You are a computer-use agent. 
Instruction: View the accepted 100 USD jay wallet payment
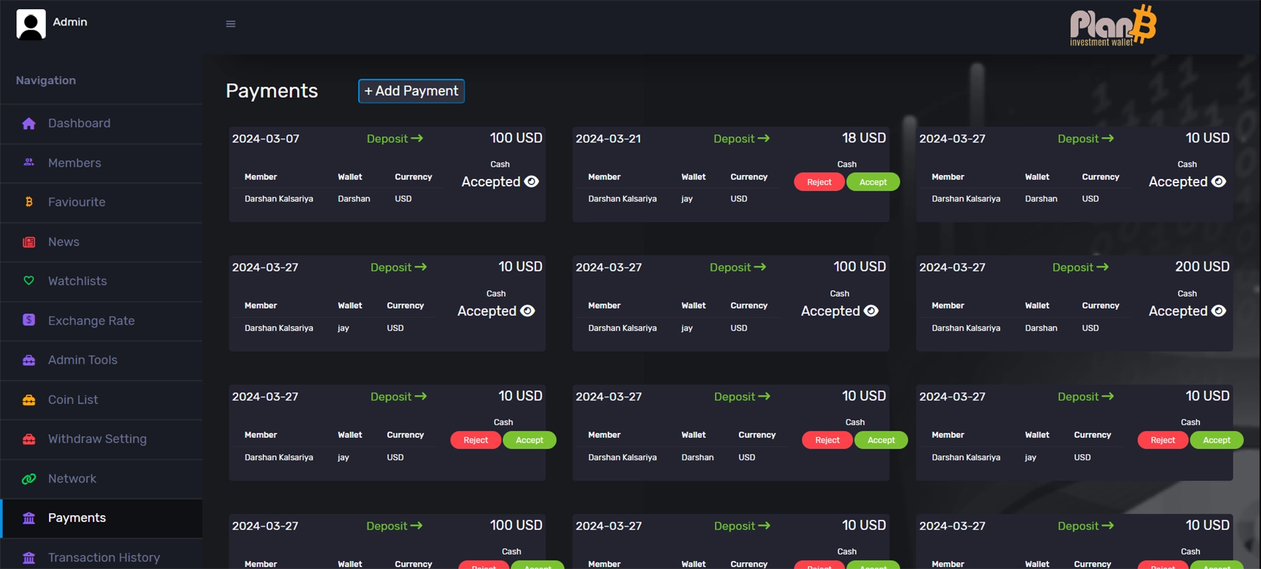(871, 311)
